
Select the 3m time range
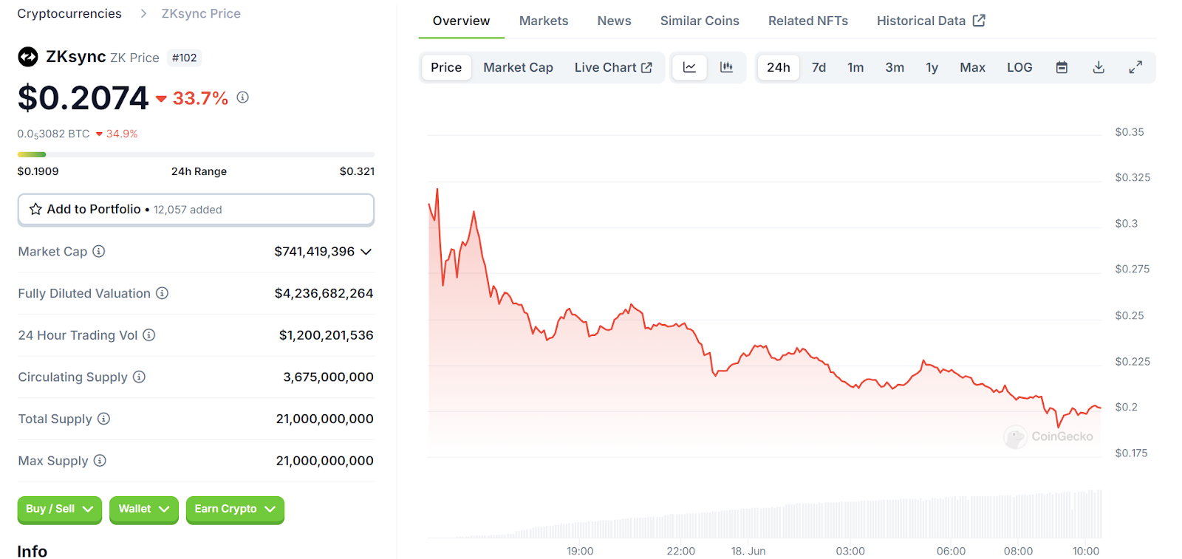click(x=895, y=67)
